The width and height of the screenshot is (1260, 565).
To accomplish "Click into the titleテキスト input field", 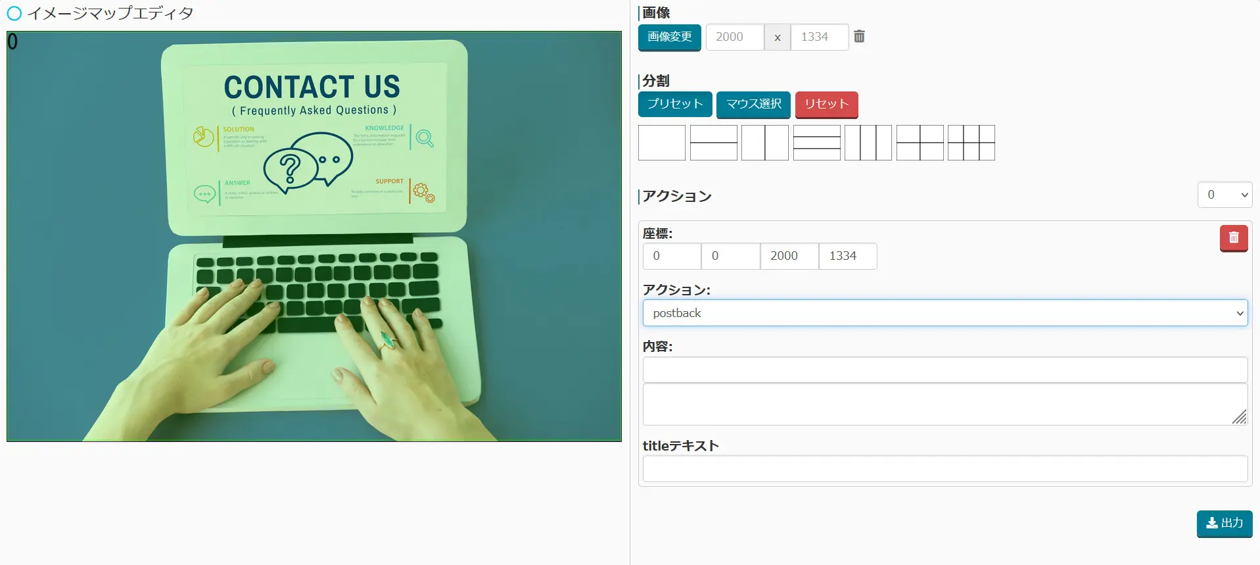I will tap(945, 469).
